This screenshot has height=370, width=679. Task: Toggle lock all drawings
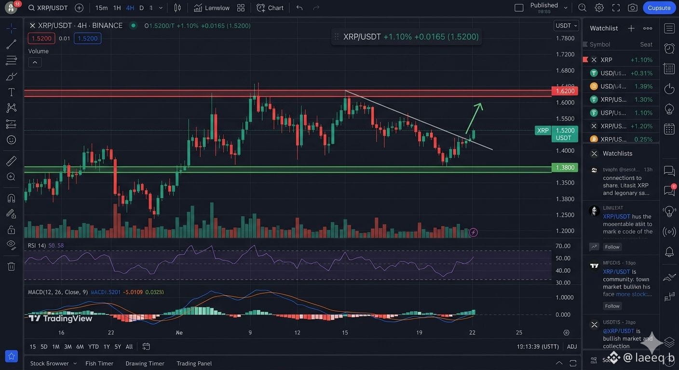11,230
